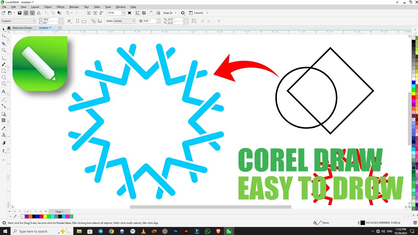
Task: Open the Custom page size dropdown
Action: point(34,21)
